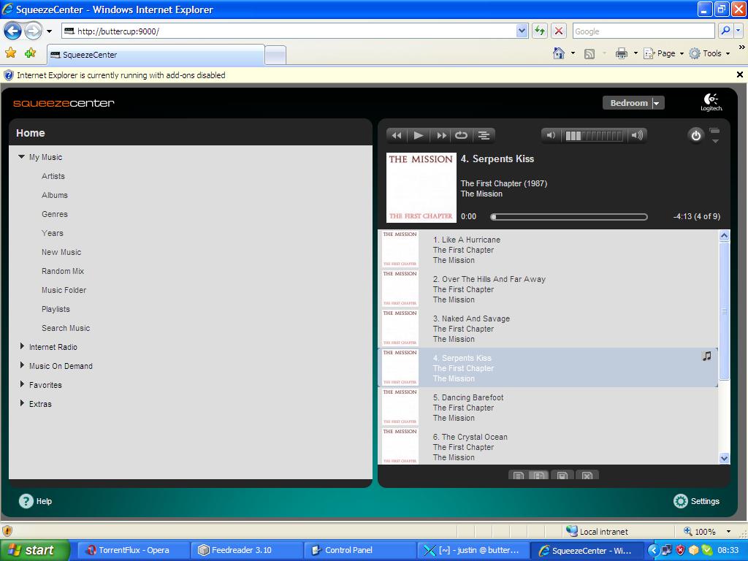Image resolution: width=748 pixels, height=561 pixels.
Task: Toggle repeat mode for the playlist
Action: [x=462, y=135]
